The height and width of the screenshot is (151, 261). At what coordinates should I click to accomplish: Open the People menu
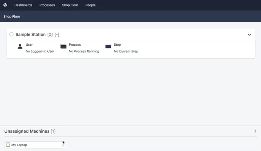click(91, 5)
